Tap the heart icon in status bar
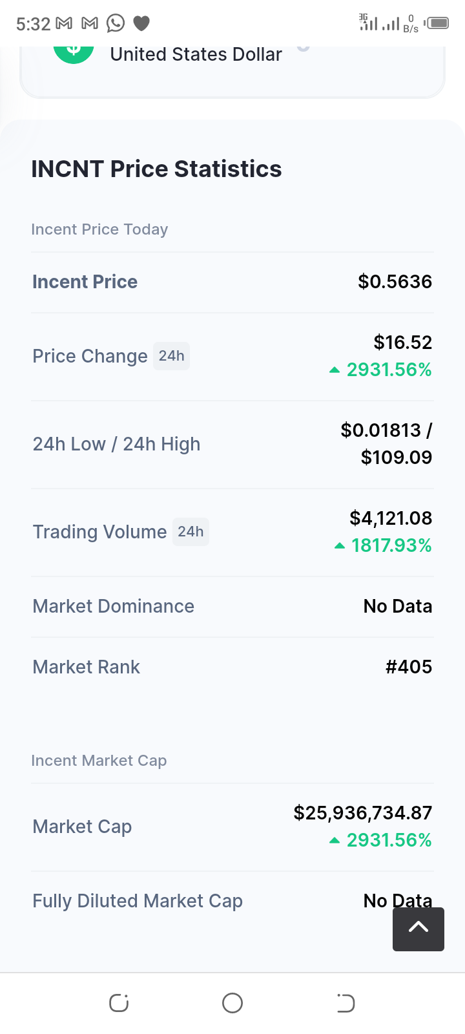Viewport: 465px width, 1034px height. (x=141, y=24)
